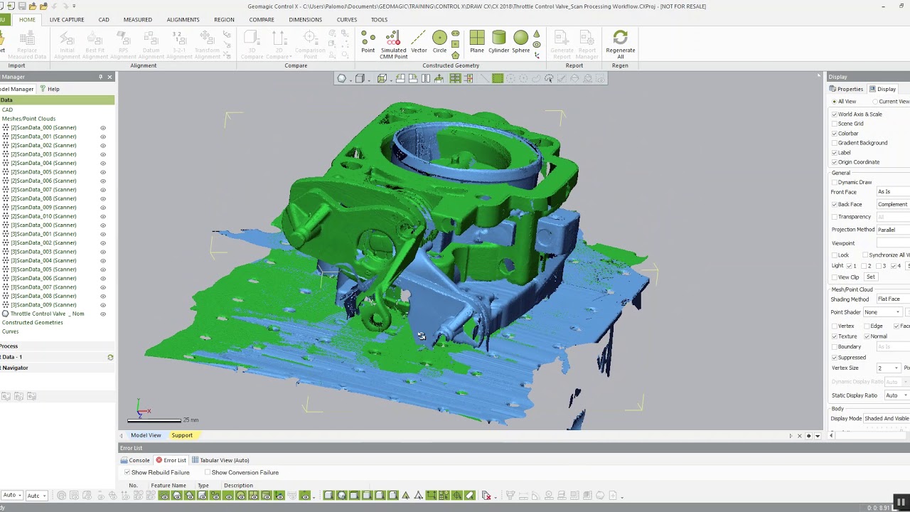Image resolution: width=910 pixels, height=512 pixels.
Task: Insert a constructed Plane
Action: tap(477, 42)
